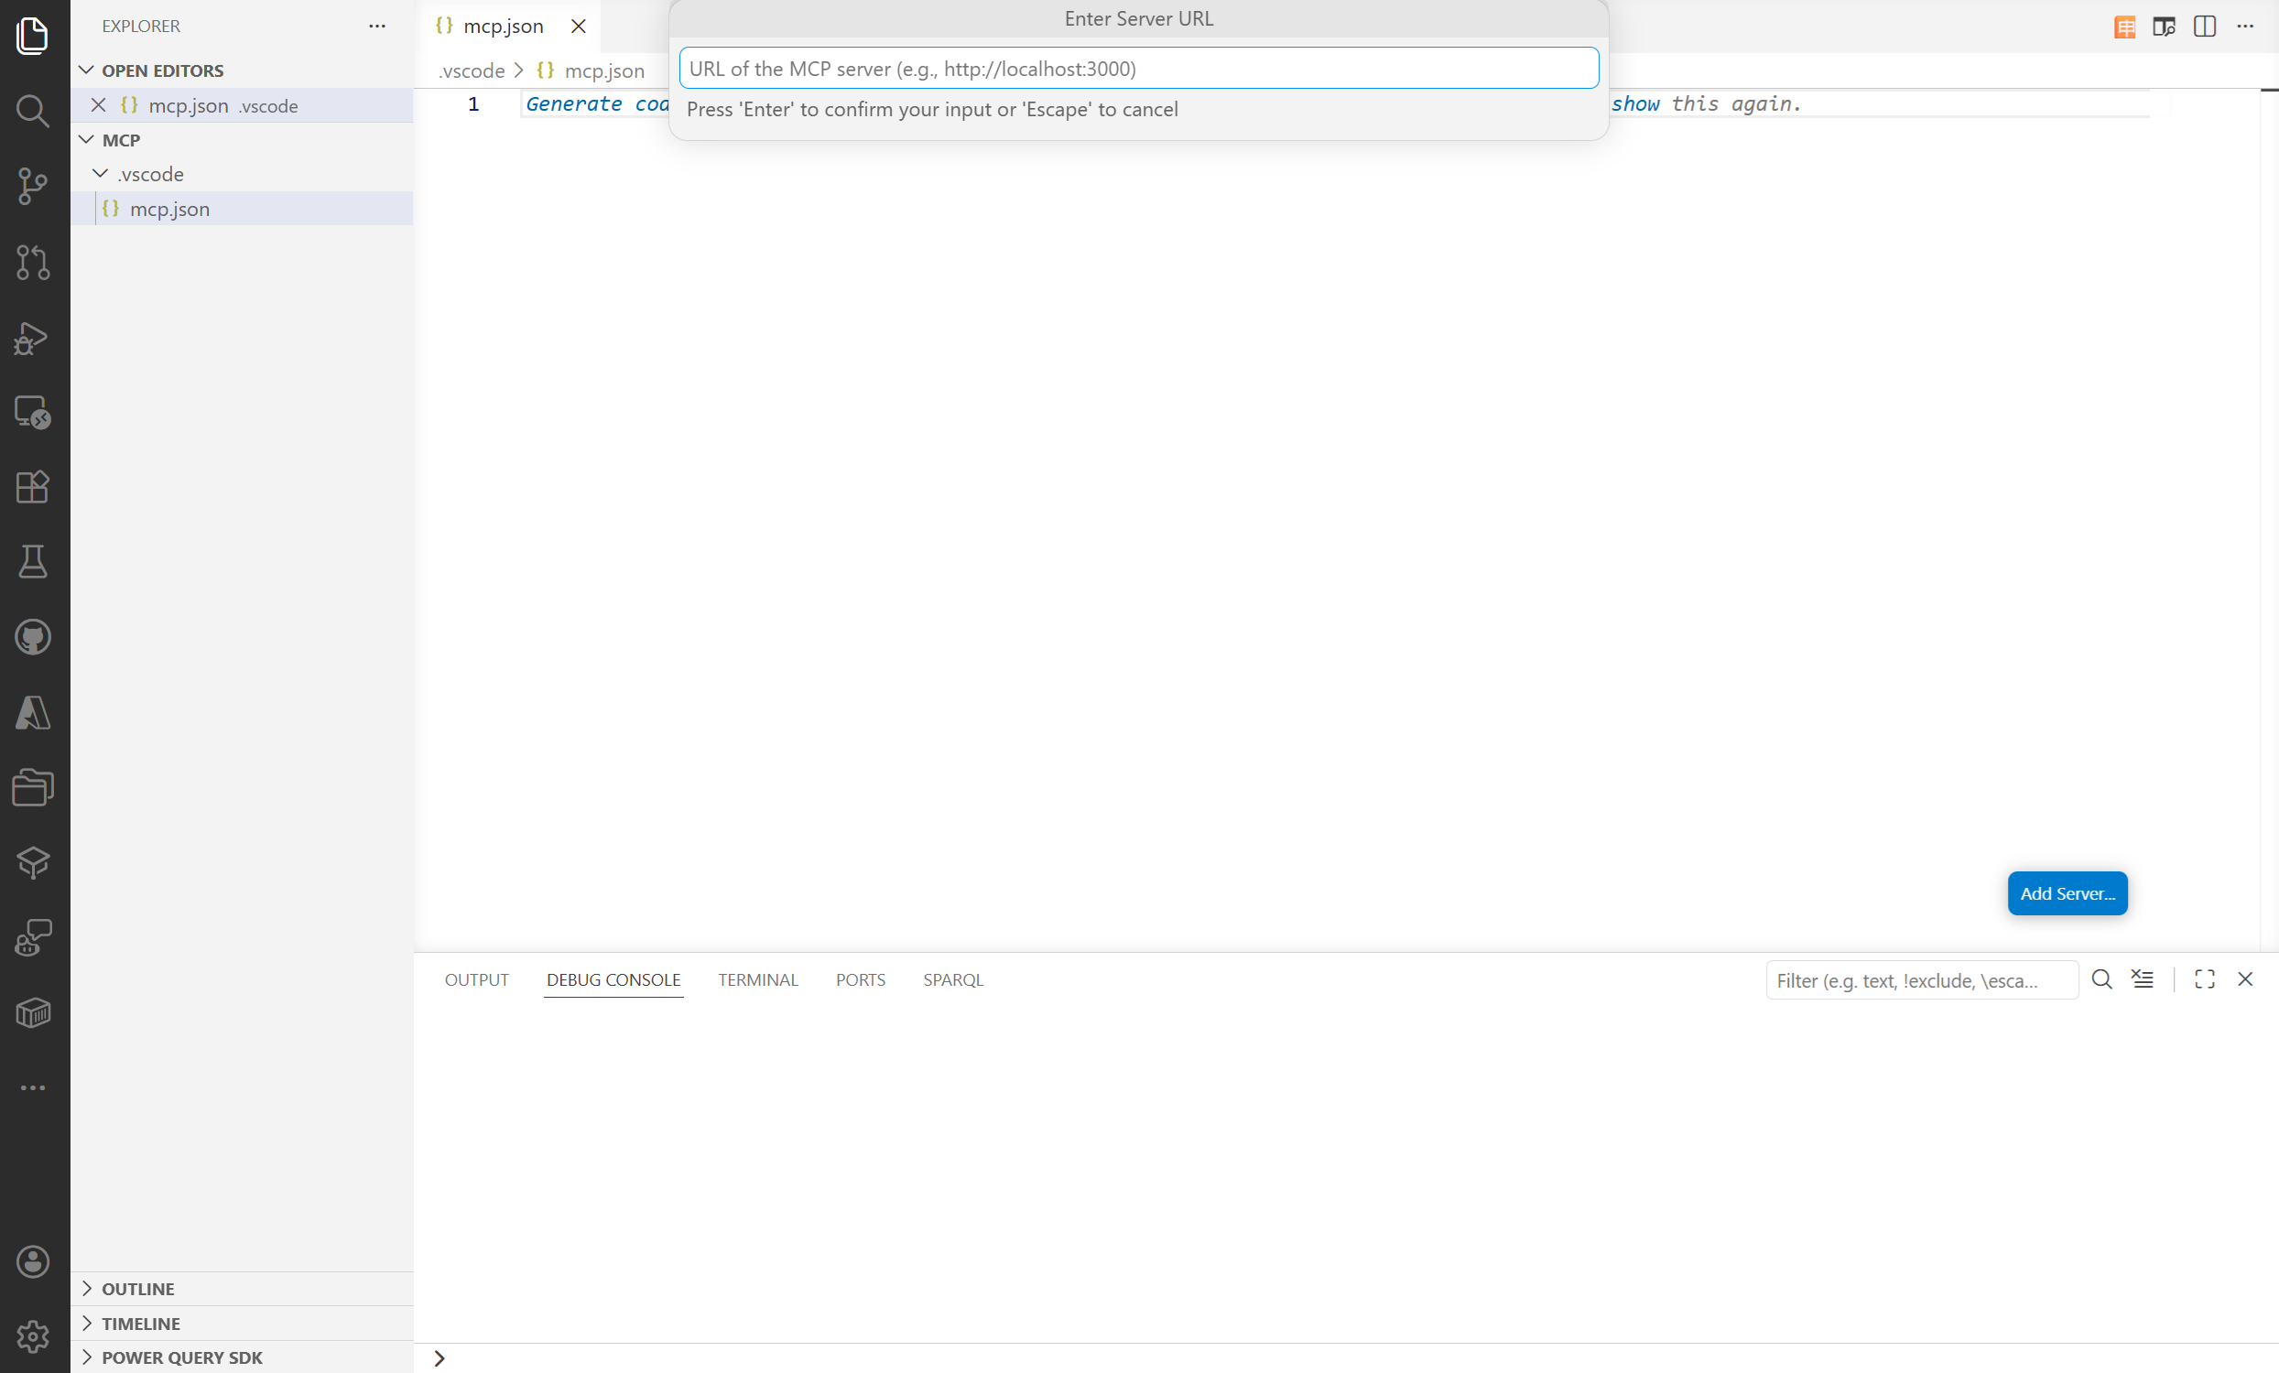Click the mcp.json breadcrumb segment
The width and height of the screenshot is (2279, 1373).
pyautogui.click(x=604, y=70)
